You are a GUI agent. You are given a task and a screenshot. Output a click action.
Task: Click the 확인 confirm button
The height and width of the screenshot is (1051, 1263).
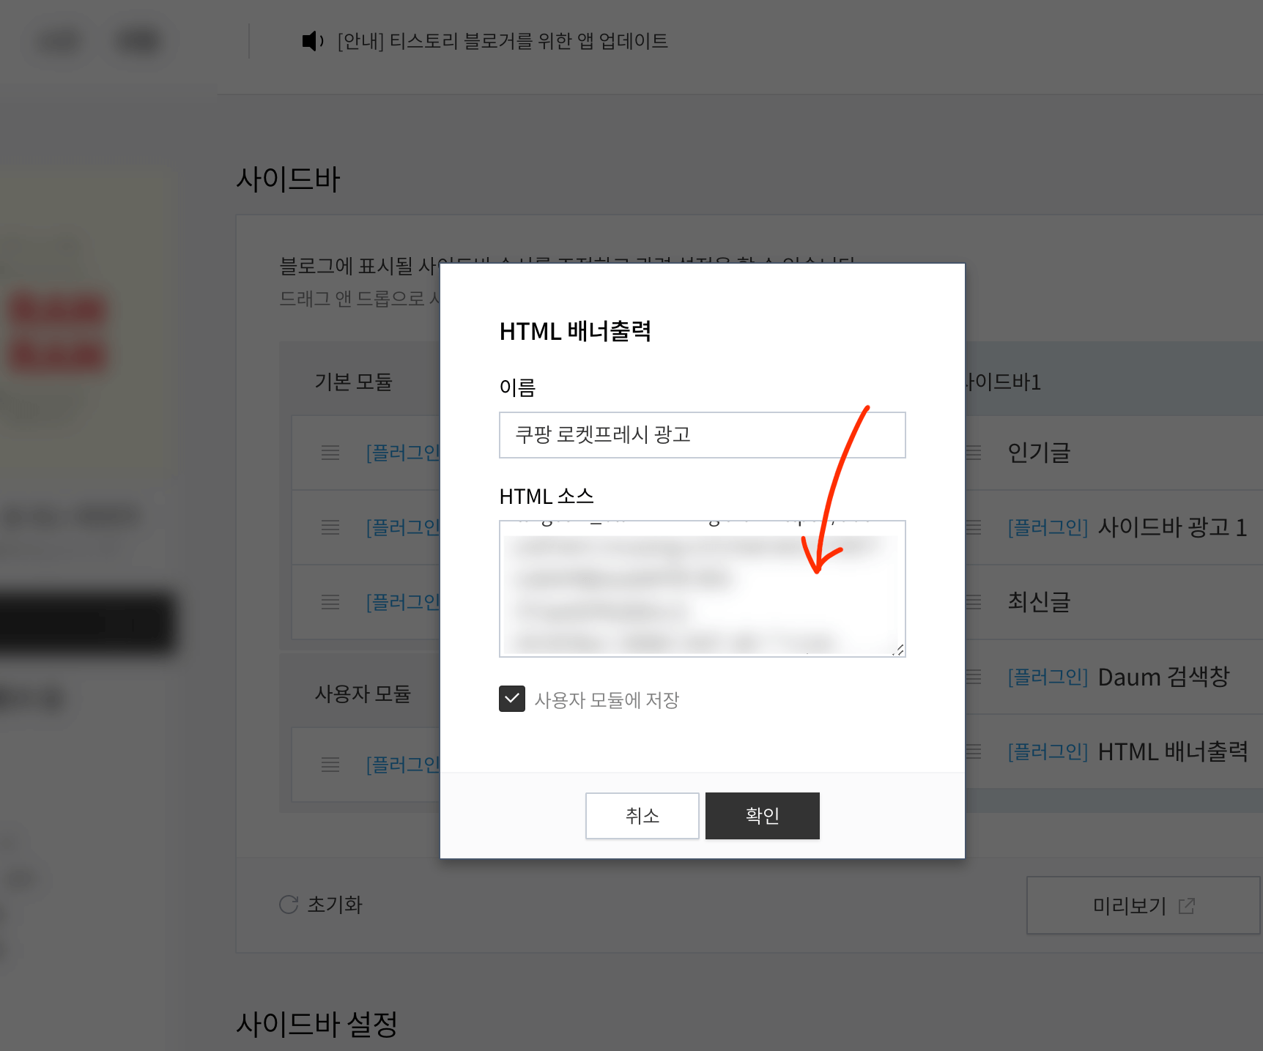click(762, 815)
